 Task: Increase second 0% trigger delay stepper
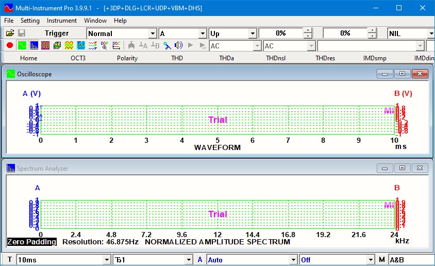coord(372,30)
